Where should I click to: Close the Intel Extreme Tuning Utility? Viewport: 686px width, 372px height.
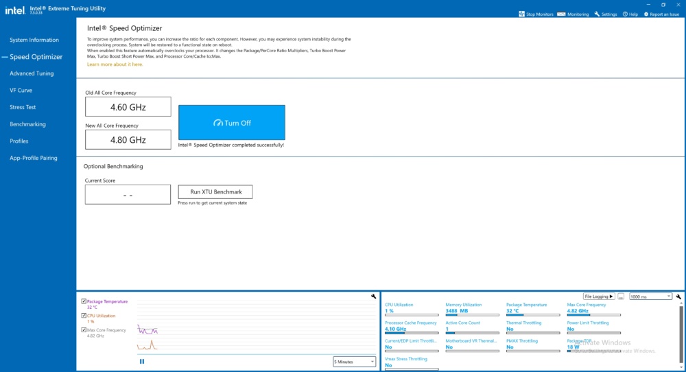[678, 4]
